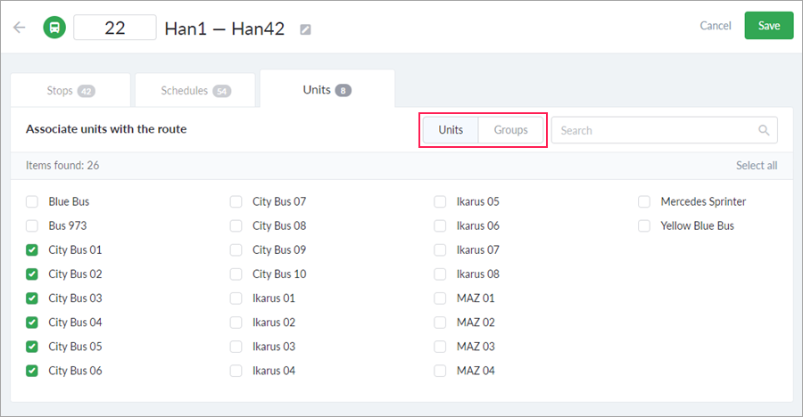Open the Schedules tab
This screenshot has height=417, width=803.
tap(195, 91)
